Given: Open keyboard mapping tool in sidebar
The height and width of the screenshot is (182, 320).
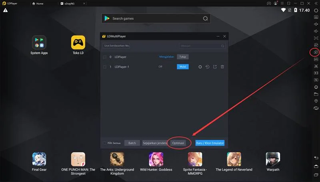Looking at the screenshot, I should (x=316, y=17).
